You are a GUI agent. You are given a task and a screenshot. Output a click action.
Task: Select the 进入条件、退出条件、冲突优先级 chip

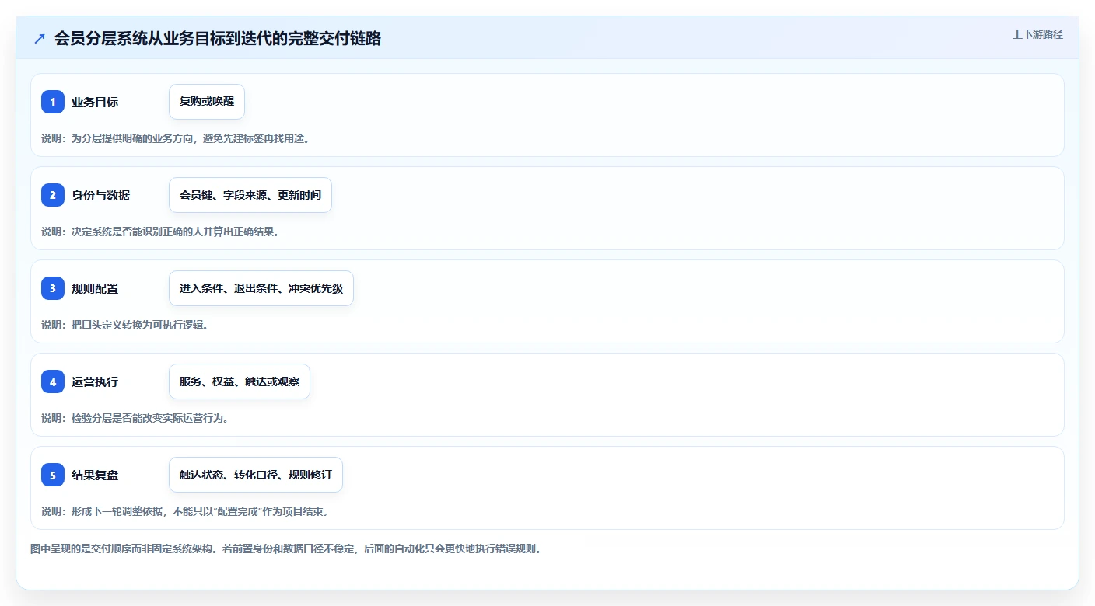(x=261, y=288)
